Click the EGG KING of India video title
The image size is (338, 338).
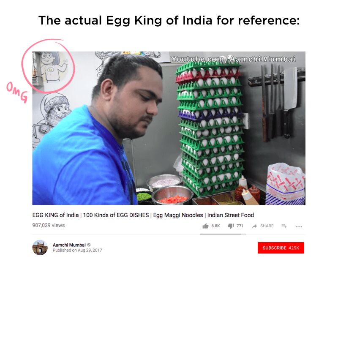143,215
